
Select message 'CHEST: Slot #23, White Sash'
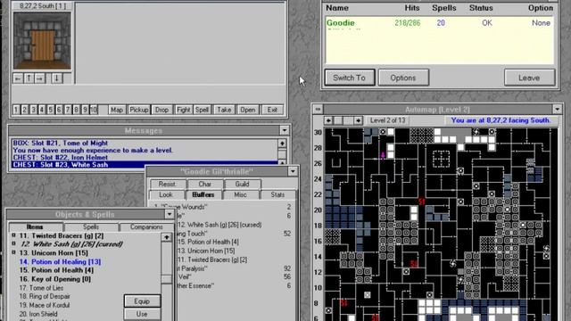click(145, 164)
